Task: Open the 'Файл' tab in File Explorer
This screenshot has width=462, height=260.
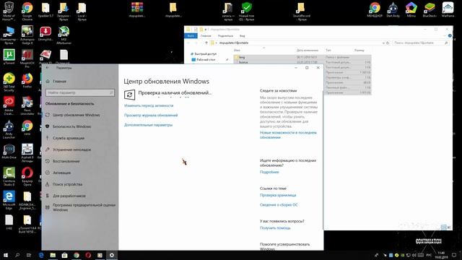Action: pos(191,36)
